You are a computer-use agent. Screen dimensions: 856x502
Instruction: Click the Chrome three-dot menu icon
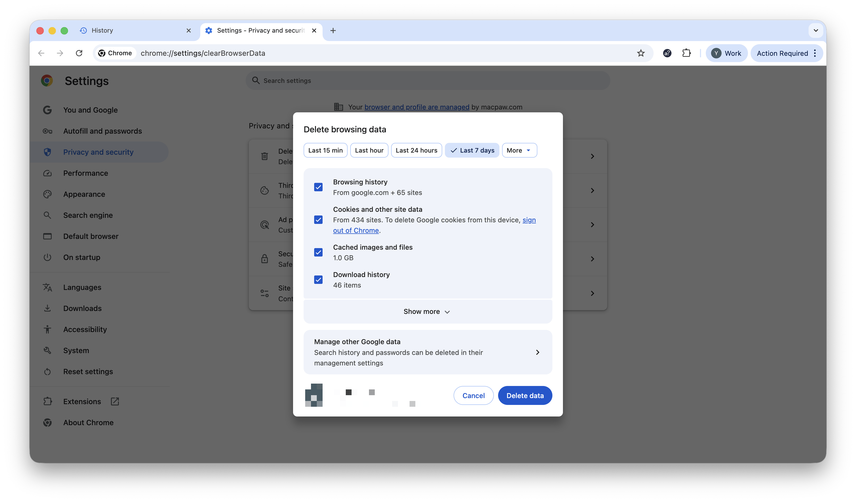[815, 53]
